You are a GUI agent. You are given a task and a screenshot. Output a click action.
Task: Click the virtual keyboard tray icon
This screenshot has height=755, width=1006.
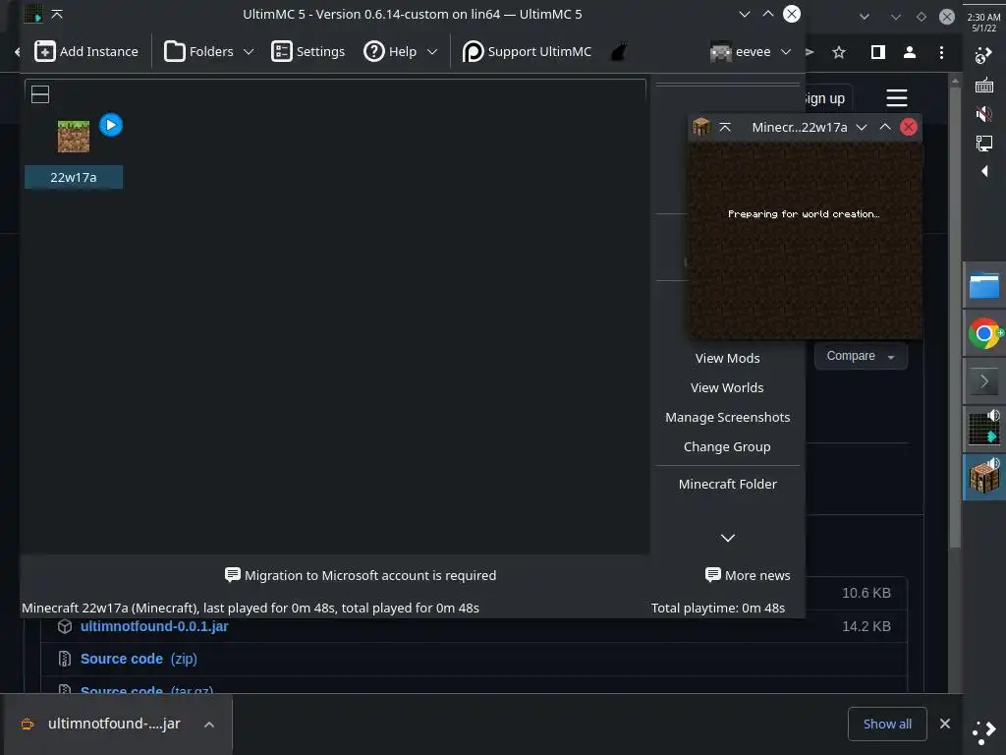click(984, 85)
